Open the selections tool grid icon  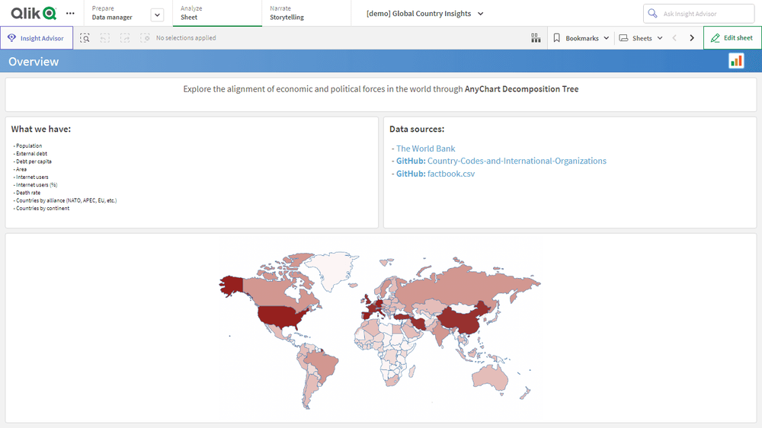click(536, 38)
